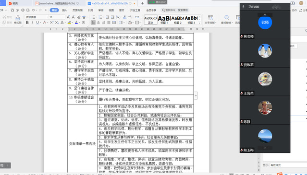Click the Text Layout (文字排版) icon
The height and width of the screenshot is (175, 307).
point(210,18)
